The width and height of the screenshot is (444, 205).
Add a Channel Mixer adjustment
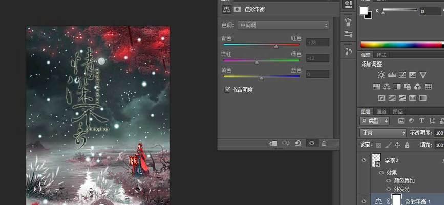point(418,87)
